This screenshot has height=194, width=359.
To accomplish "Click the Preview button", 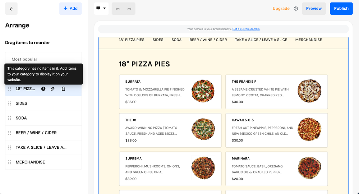I will (314, 9).
